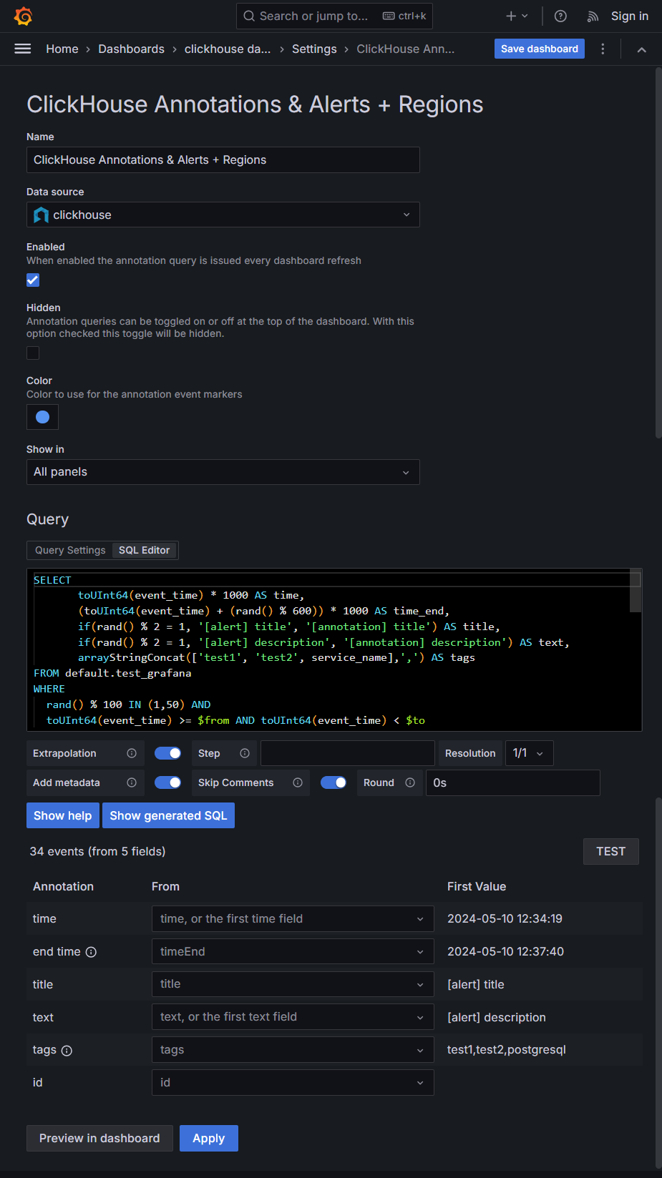Click the news feed RSS icon
The width and height of the screenshot is (662, 1178).
point(593,16)
